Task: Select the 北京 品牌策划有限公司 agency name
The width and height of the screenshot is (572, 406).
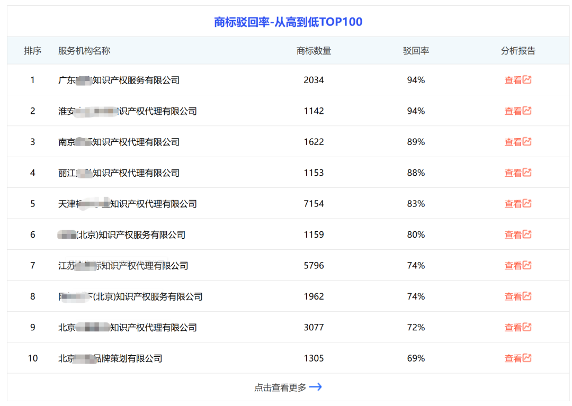Action: coord(110,358)
